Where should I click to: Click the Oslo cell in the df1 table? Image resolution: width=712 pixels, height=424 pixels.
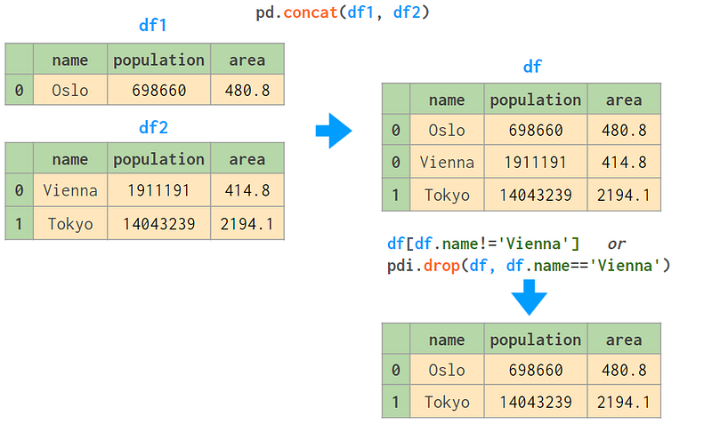click(x=70, y=91)
